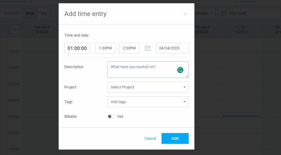Click the date field showing 04/04/2023

click(x=172, y=48)
